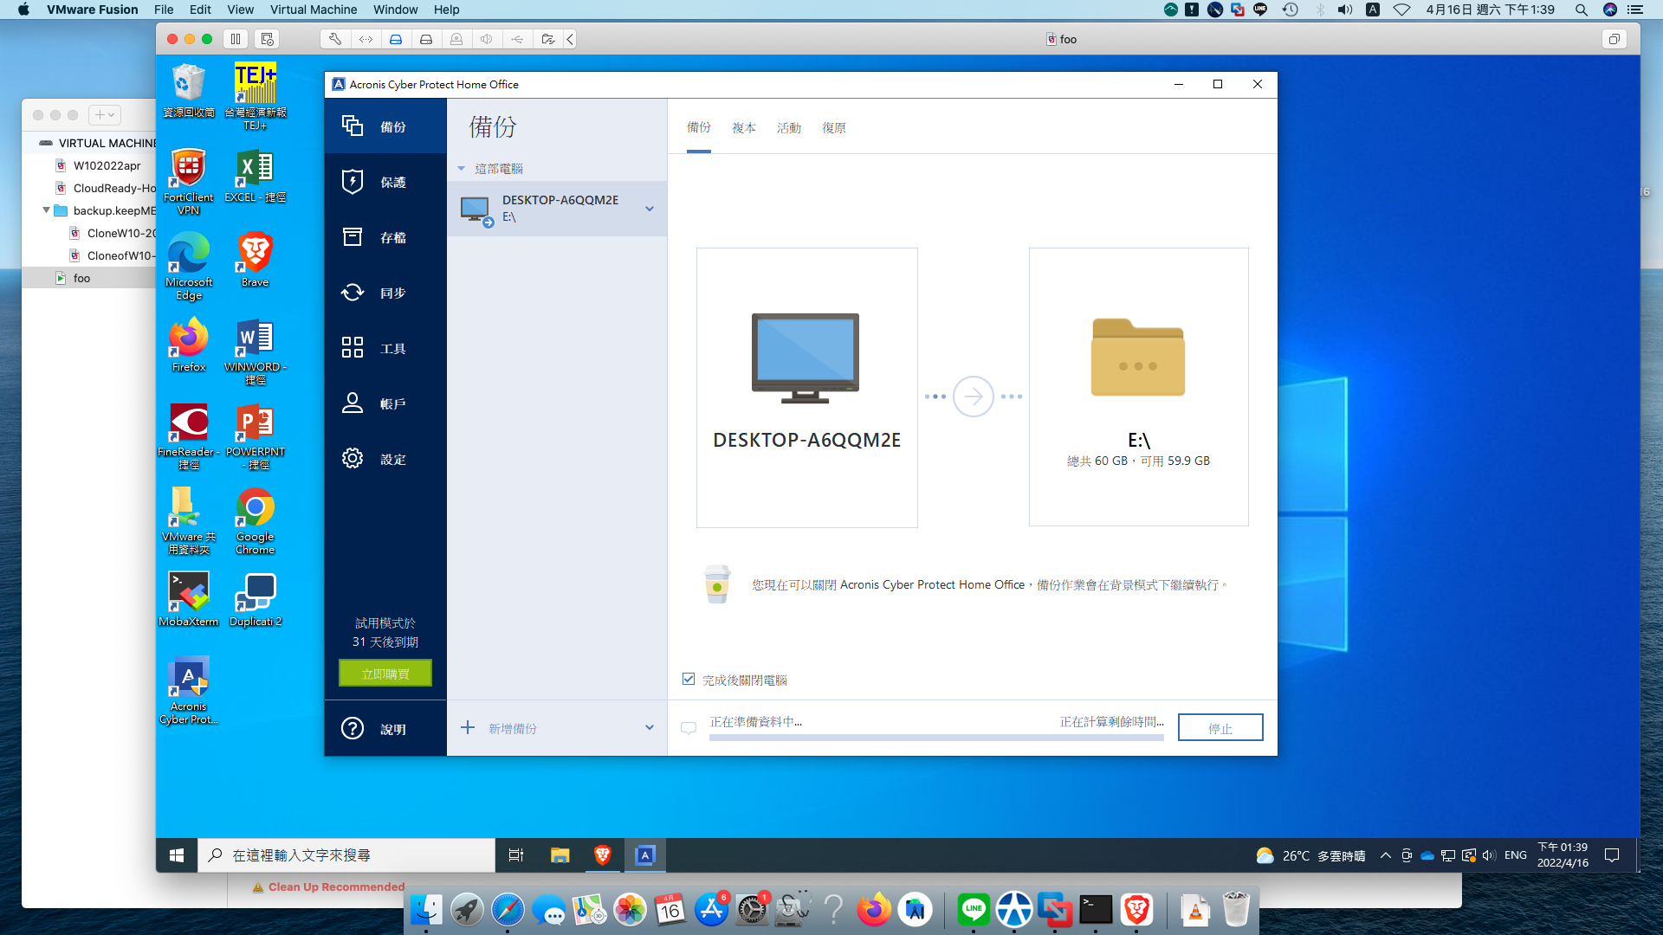The width and height of the screenshot is (1663, 935).
Task: Collapse the 這部電腦 list section
Action: (x=462, y=169)
